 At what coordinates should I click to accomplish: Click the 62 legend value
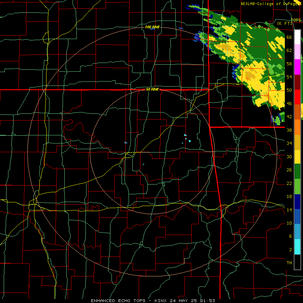click(289, 50)
